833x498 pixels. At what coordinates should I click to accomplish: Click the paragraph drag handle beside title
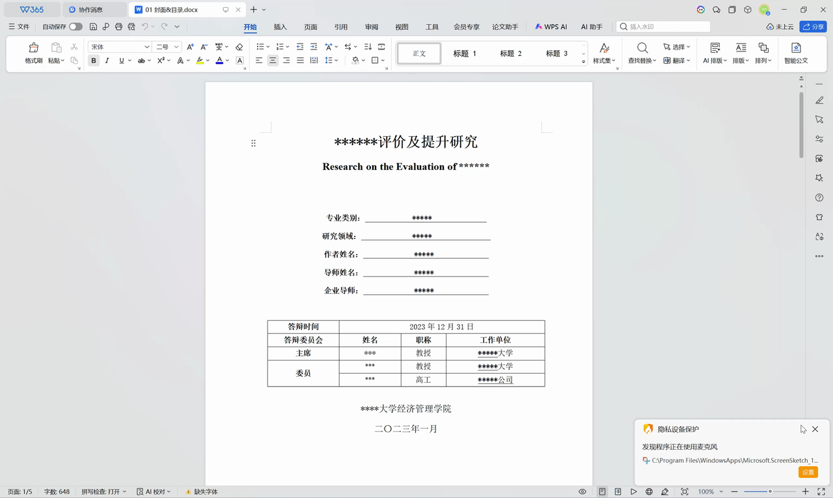(254, 143)
